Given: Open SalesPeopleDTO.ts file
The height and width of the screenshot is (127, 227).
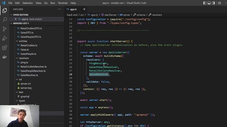Looking at the screenshot, I should click(31, 37).
